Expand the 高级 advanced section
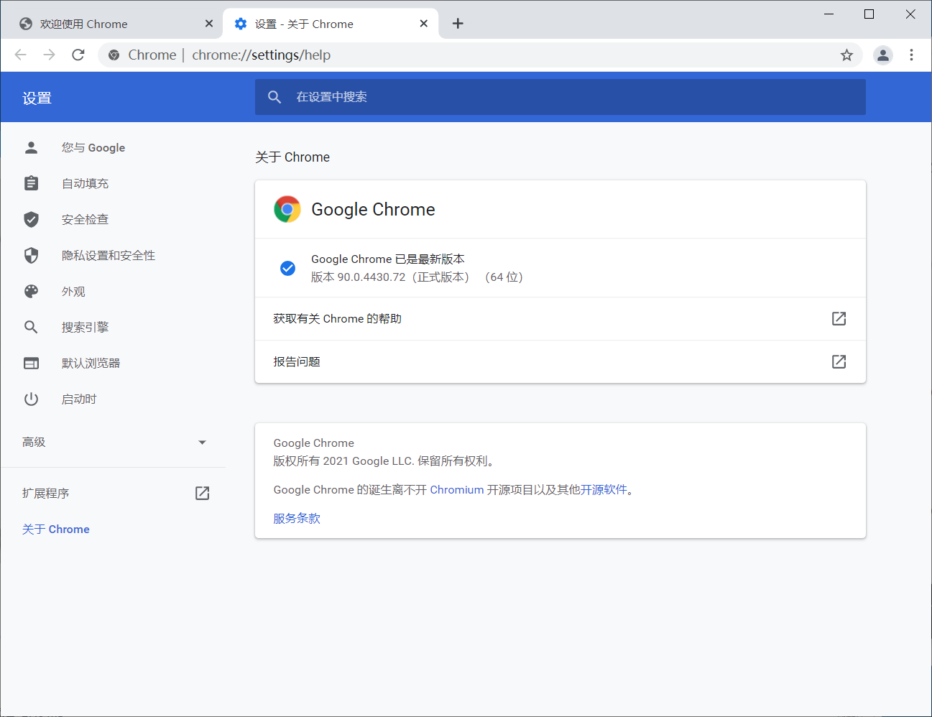 click(x=114, y=442)
